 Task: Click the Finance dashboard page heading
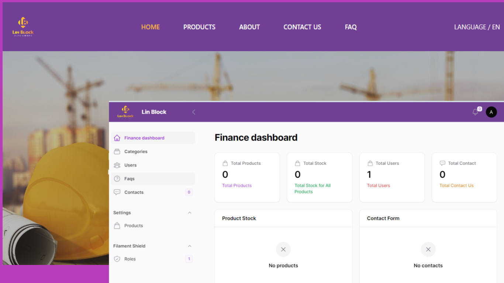click(256, 137)
